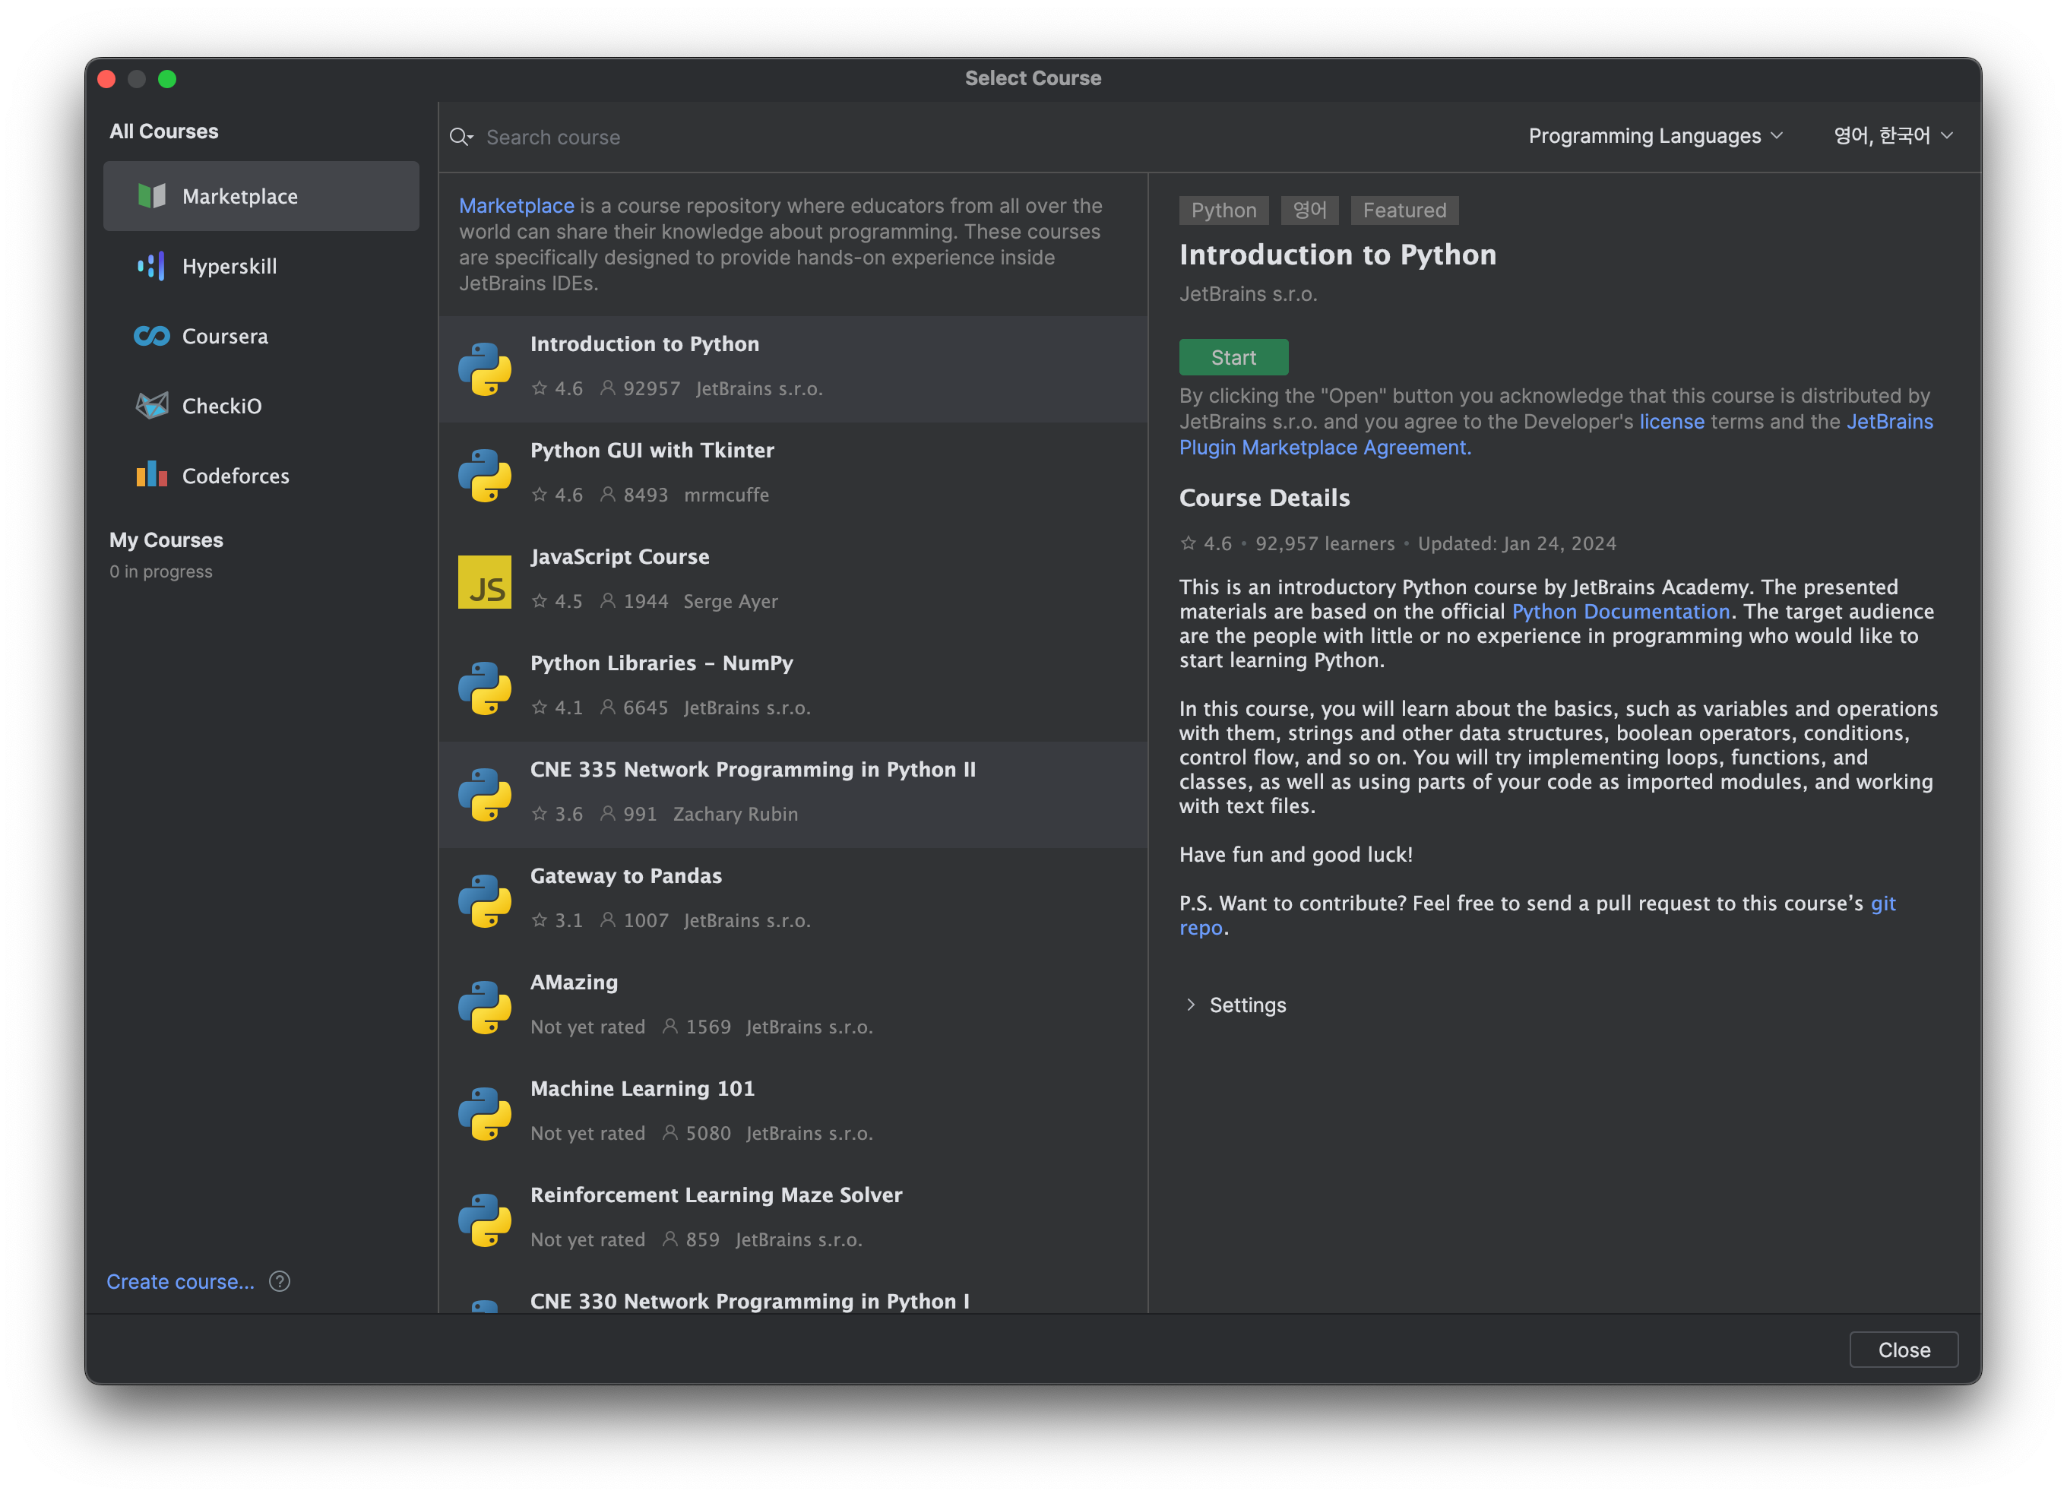Open the Python Documentation link
2067x1497 pixels.
click(1619, 612)
